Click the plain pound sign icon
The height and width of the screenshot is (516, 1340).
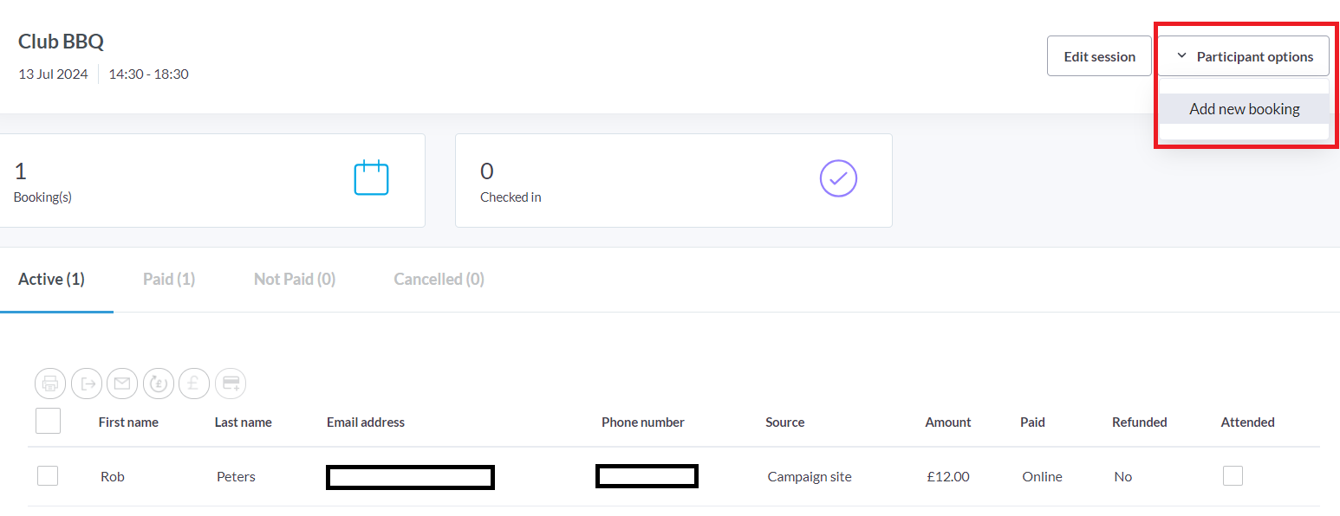(194, 384)
